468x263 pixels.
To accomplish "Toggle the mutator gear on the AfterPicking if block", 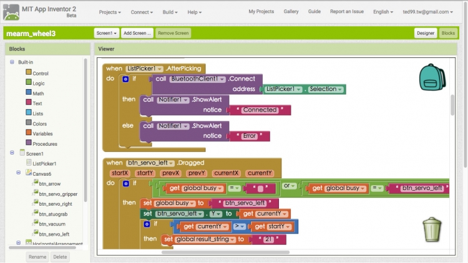I will [x=125, y=79].
